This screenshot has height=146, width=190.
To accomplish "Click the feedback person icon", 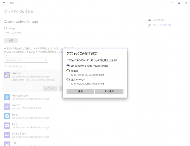I will (x=149, y=25).
